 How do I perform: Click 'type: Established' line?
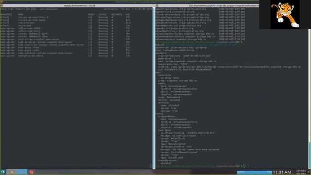(172, 157)
